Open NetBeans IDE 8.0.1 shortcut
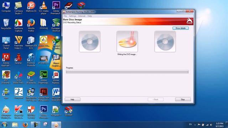Screen dimensions: 228x128 (31, 43)
